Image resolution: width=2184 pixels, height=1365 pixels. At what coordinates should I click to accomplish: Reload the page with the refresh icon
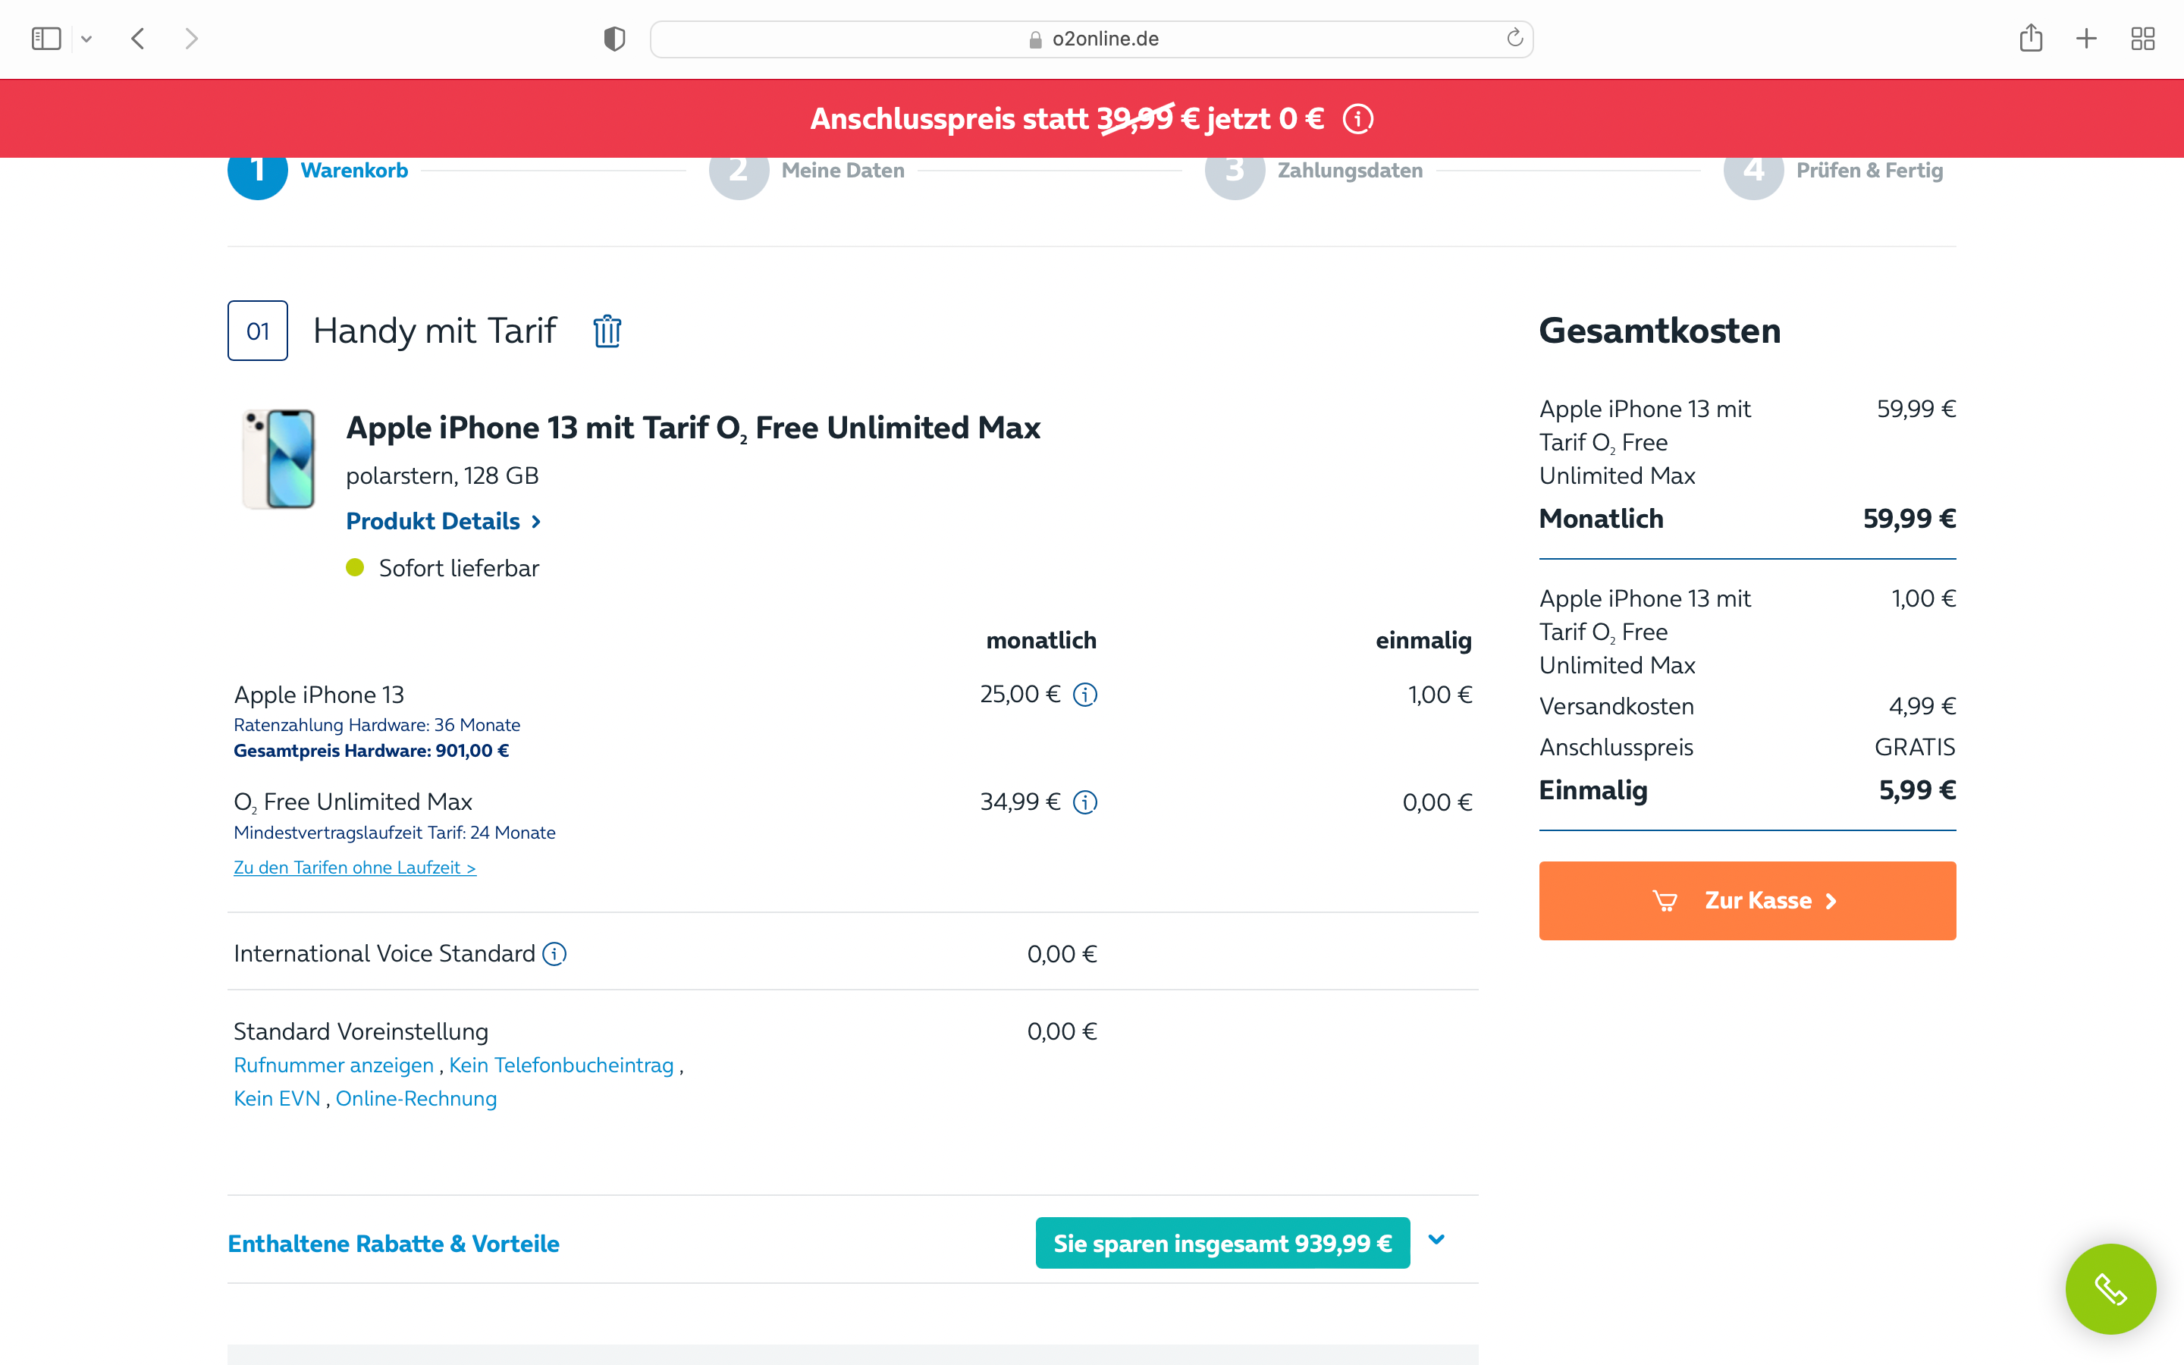1514,38
